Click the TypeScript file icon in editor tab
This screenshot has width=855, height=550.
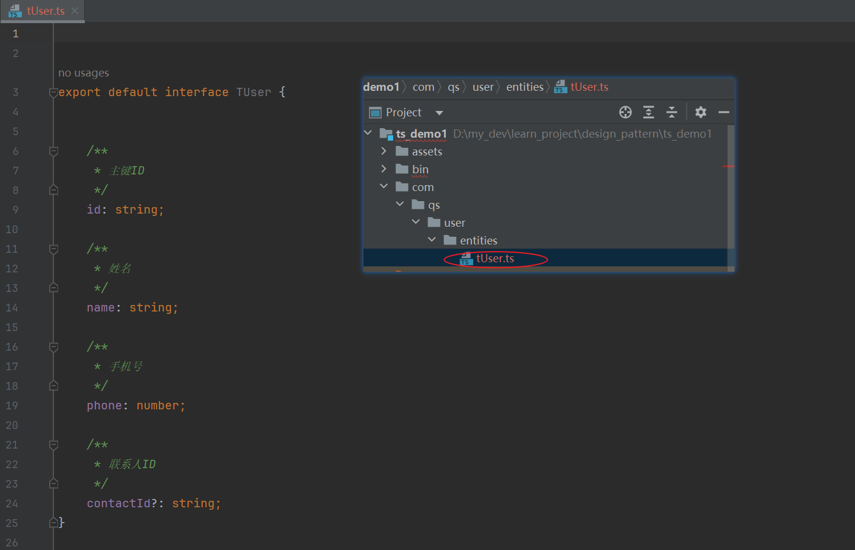pyautogui.click(x=15, y=11)
